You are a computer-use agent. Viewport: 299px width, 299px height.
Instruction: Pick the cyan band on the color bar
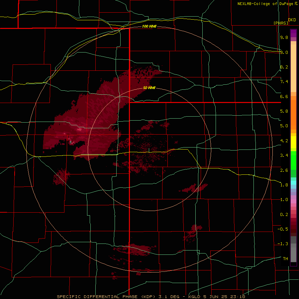tap(293, 183)
